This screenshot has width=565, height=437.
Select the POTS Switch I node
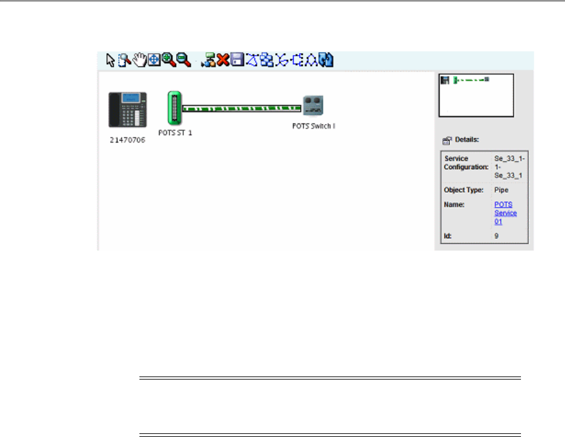pos(313,106)
